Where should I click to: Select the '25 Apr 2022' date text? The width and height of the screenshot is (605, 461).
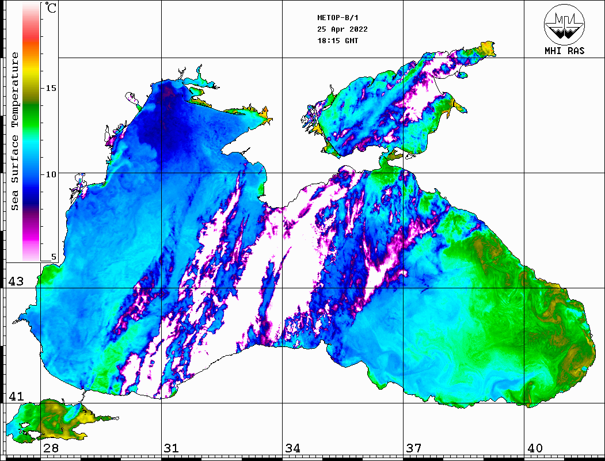[343, 29]
